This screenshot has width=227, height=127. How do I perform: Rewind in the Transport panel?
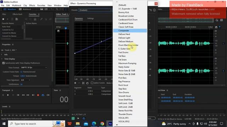pyautogui.click(x=23, y=95)
